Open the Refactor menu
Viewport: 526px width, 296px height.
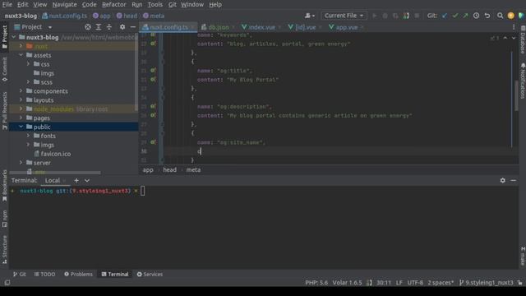[114, 4]
